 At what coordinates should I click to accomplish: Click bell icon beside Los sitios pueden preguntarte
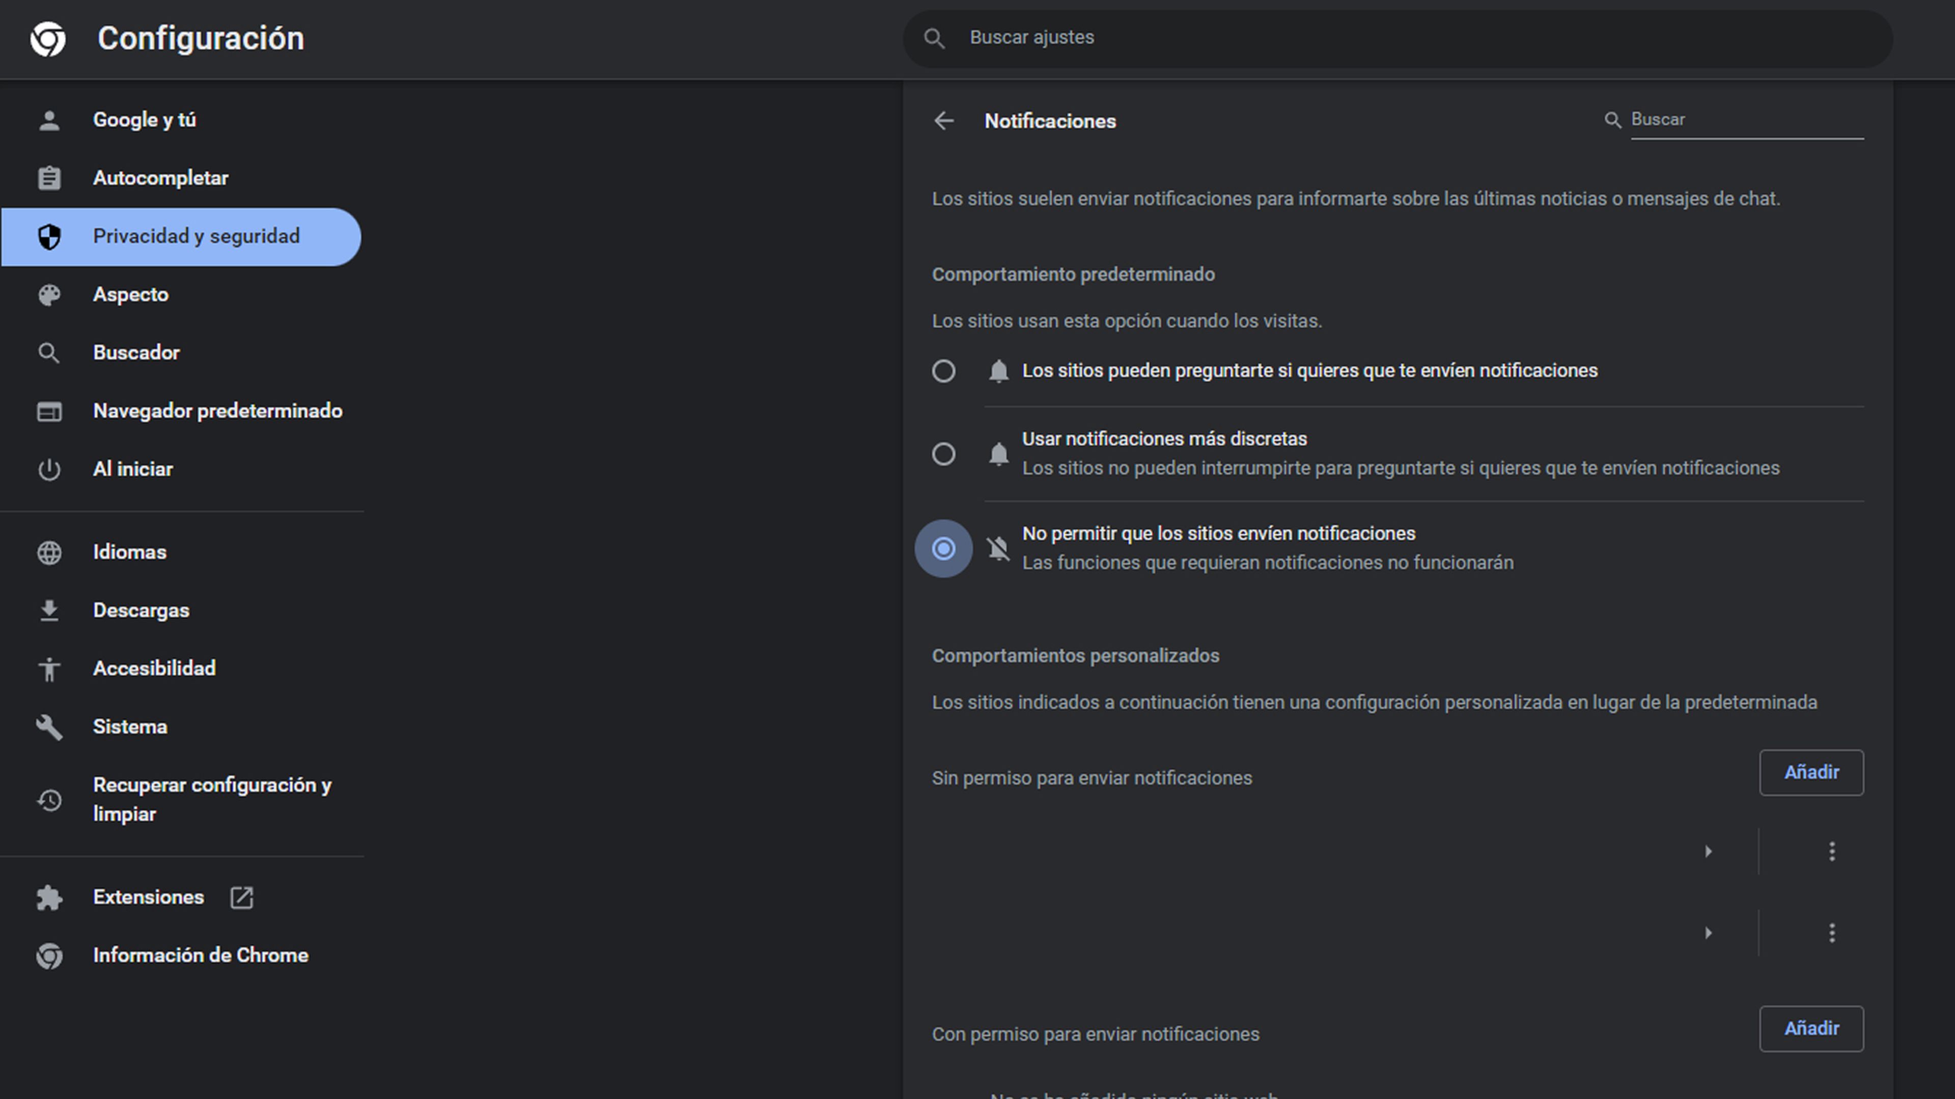(998, 371)
